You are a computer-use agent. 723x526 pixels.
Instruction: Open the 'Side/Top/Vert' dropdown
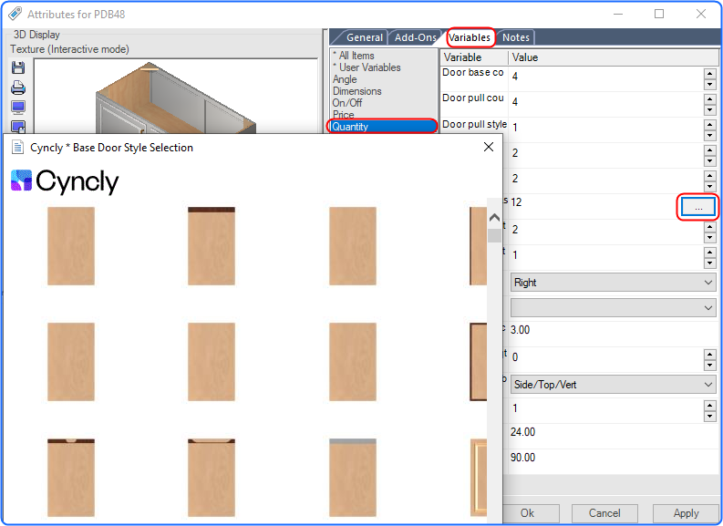click(614, 385)
